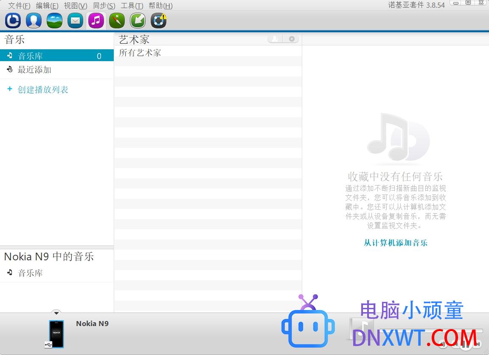Click the 创建播放列表 link
The height and width of the screenshot is (355, 489).
(43, 90)
